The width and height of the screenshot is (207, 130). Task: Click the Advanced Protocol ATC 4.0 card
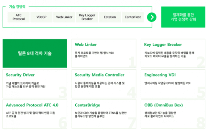pos(35,114)
